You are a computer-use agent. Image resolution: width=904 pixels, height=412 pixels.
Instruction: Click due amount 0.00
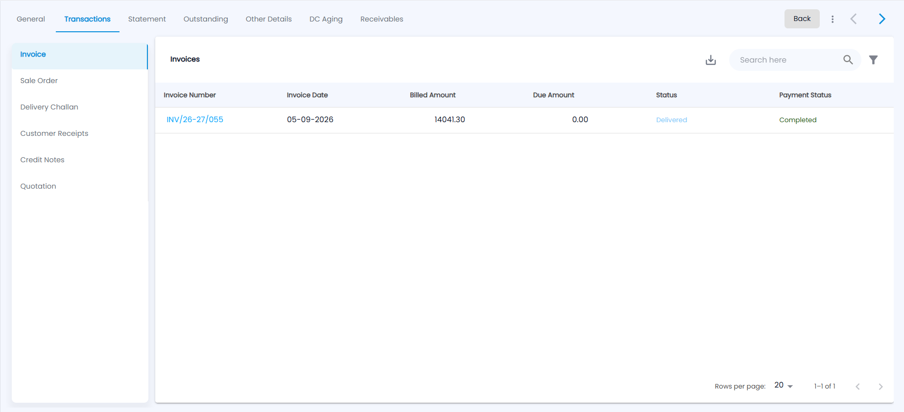580,120
